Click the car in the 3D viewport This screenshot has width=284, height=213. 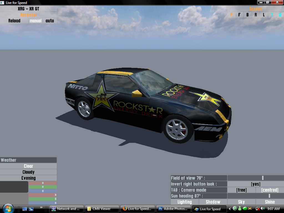[148, 105]
